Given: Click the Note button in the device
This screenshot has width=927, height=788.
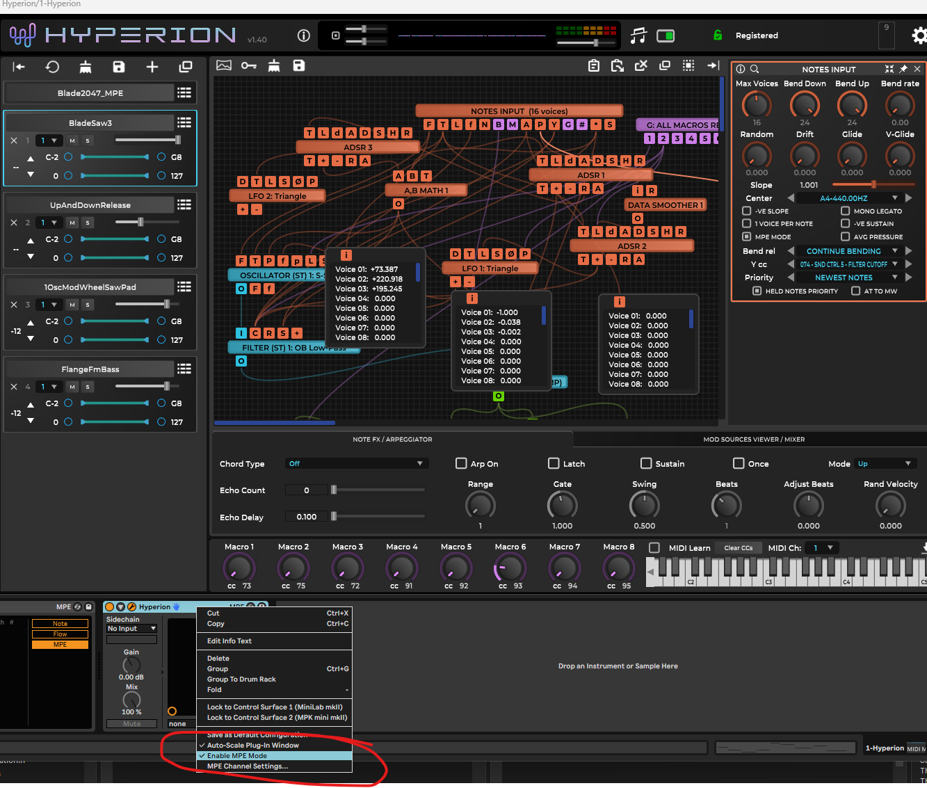Looking at the screenshot, I should [61, 624].
